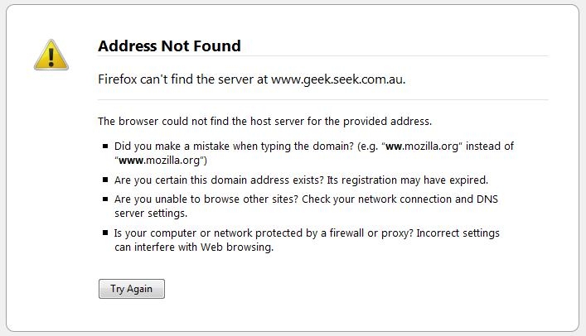This screenshot has width=586, height=336.
Task: Click the question "Are you certain this domain address exists?"
Action: [x=219, y=180]
